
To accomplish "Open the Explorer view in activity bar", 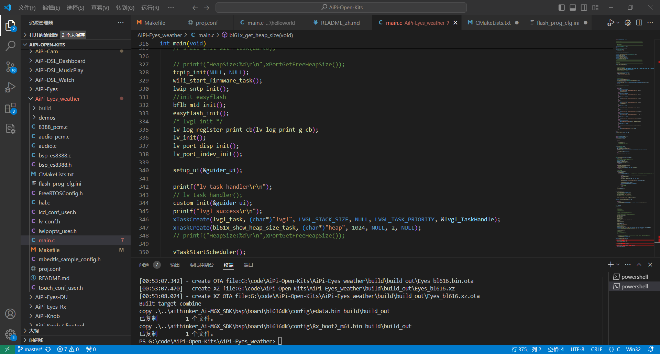I will click(10, 25).
